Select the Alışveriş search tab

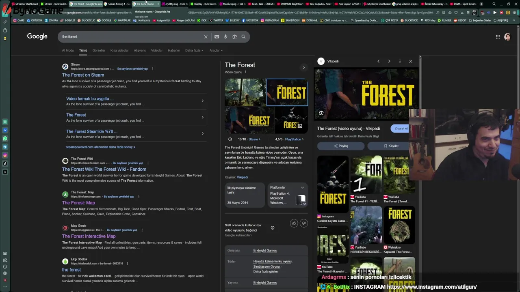(x=140, y=51)
